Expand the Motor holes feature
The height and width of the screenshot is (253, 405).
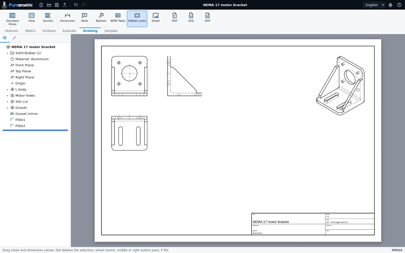7,96
